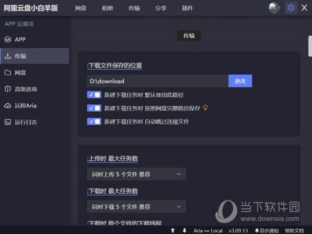The image size is (312, 234).
Task: Click the 更改 button to change path
Action: pos(240,81)
